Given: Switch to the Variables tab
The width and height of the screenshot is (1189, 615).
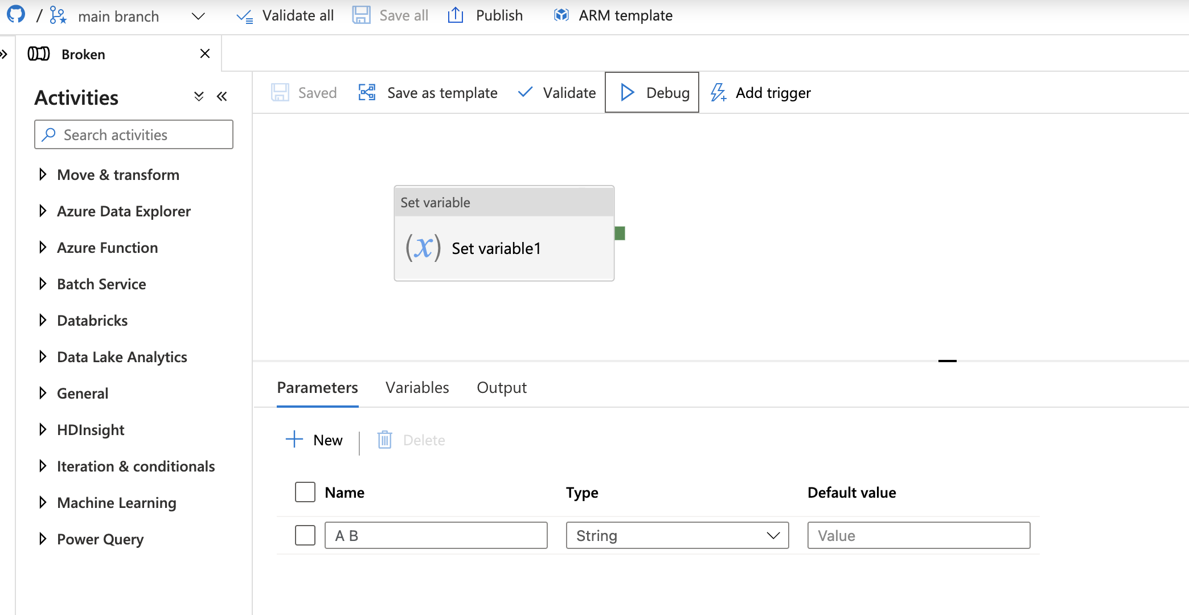Looking at the screenshot, I should 417,388.
